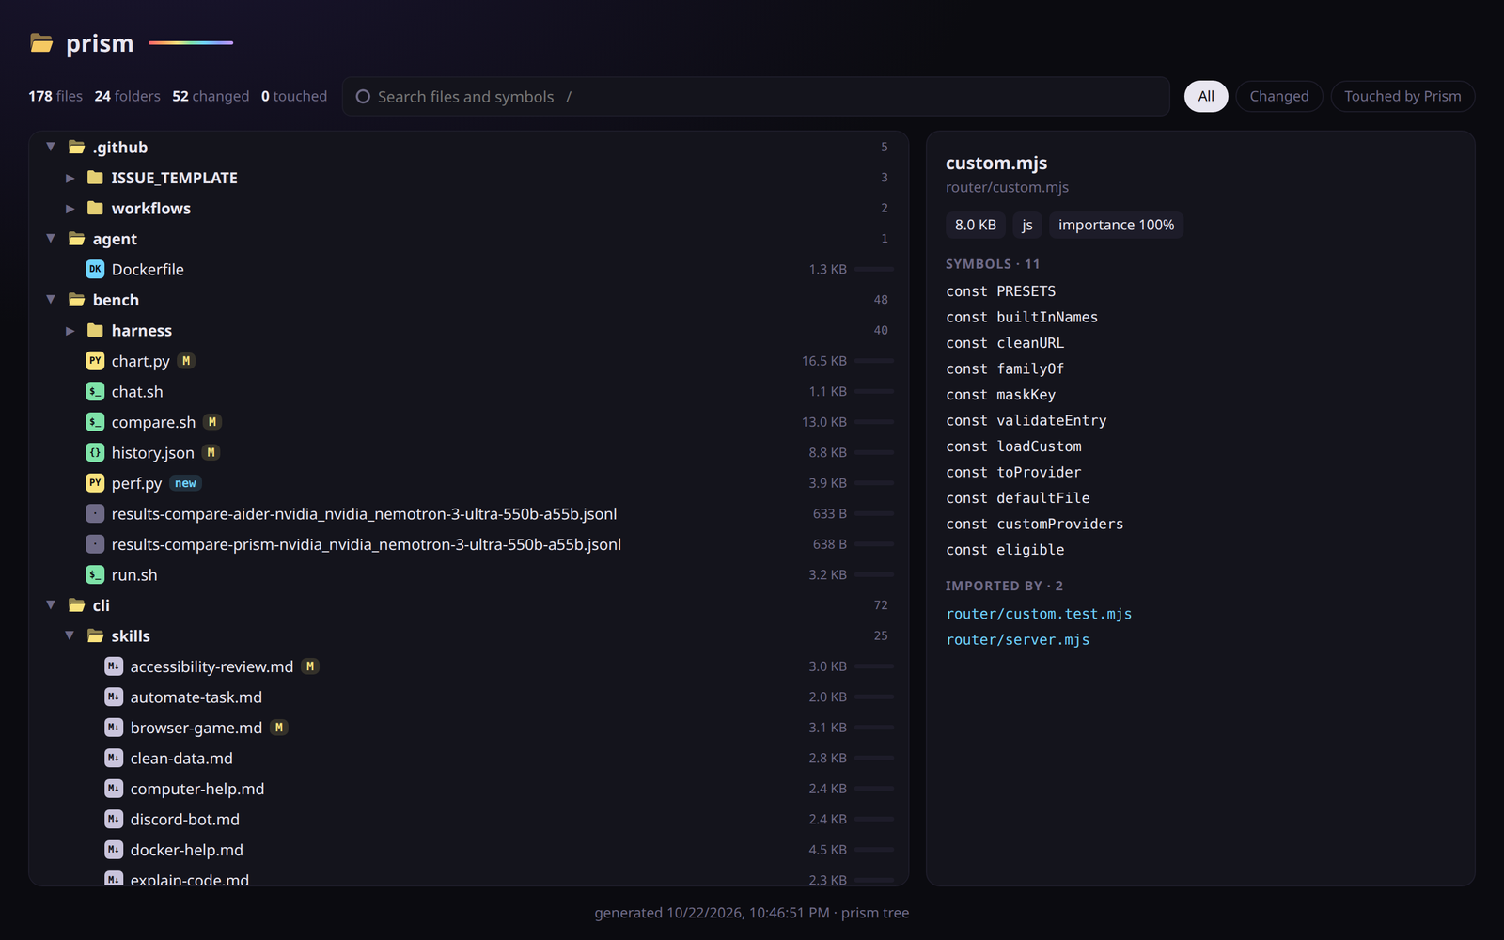Click the workflows folder icon

95,209
